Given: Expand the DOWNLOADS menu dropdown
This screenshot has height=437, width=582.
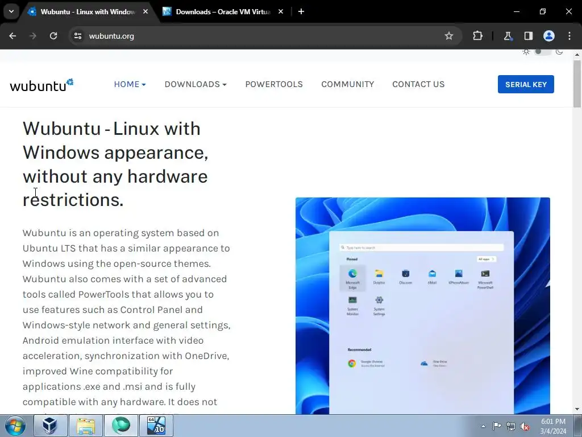Looking at the screenshot, I should click(x=196, y=84).
